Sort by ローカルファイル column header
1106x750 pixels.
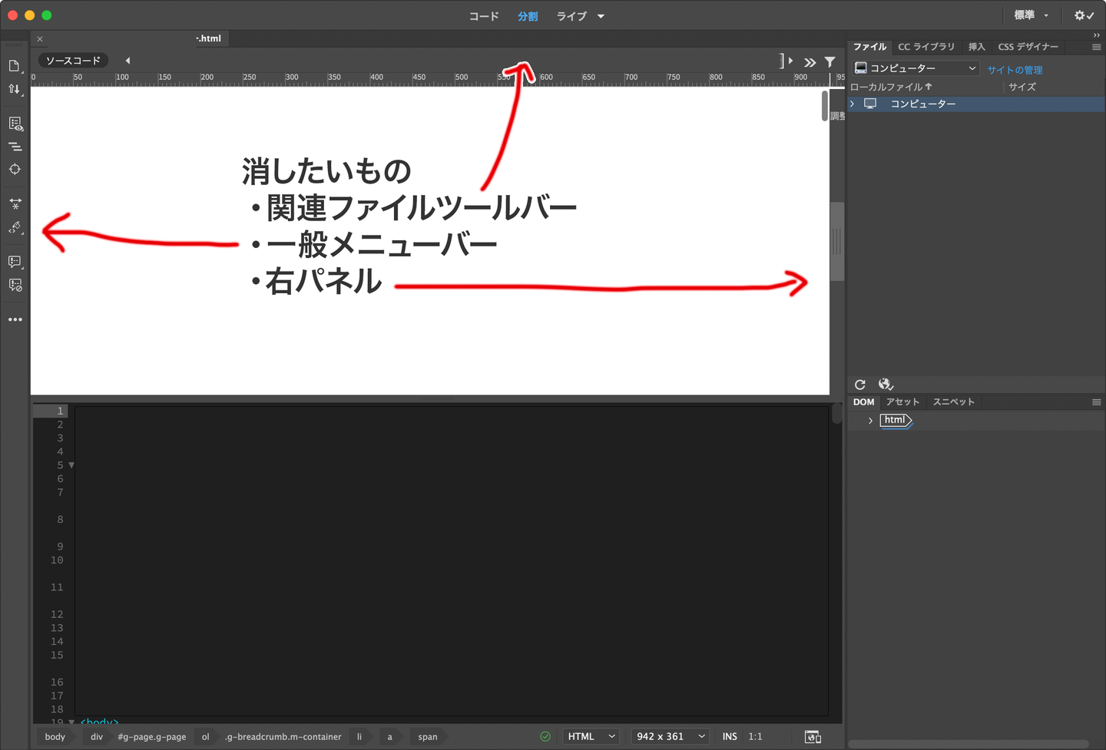[x=890, y=87]
